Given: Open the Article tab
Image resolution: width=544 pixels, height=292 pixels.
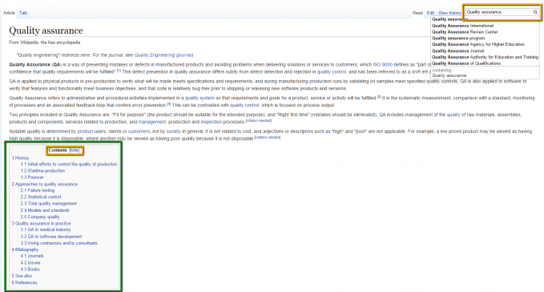Looking at the screenshot, I should click(x=9, y=13).
